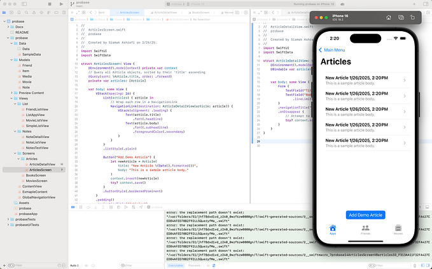Image resolution: width=432 pixels, height=269 pixels.
Task: Open the Find navigator magnifier icon
Action: pos(27,12)
